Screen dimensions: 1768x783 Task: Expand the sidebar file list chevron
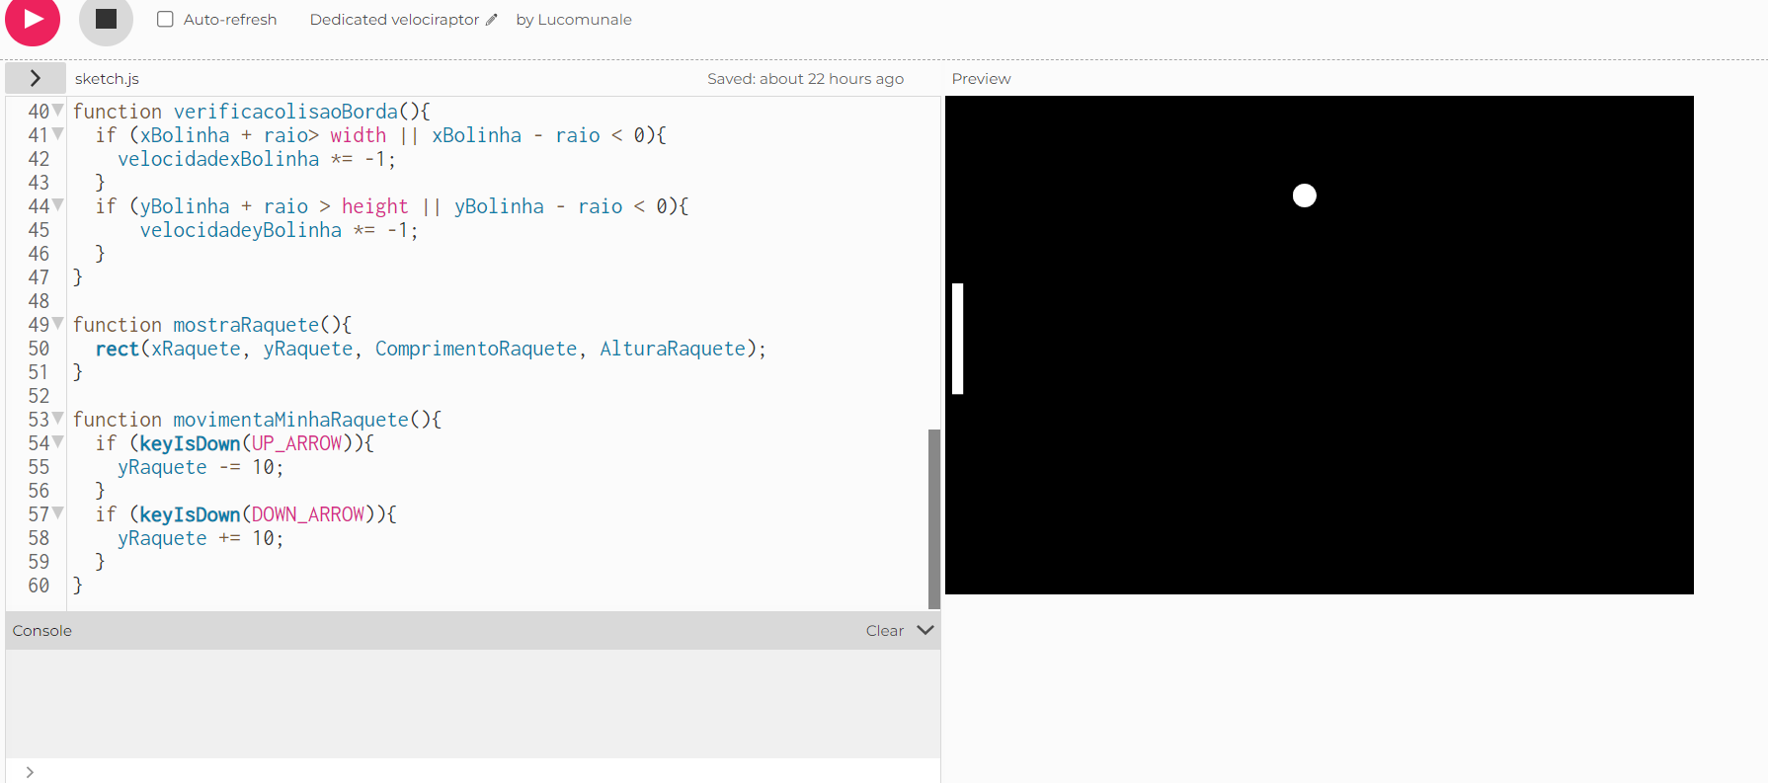click(x=36, y=78)
